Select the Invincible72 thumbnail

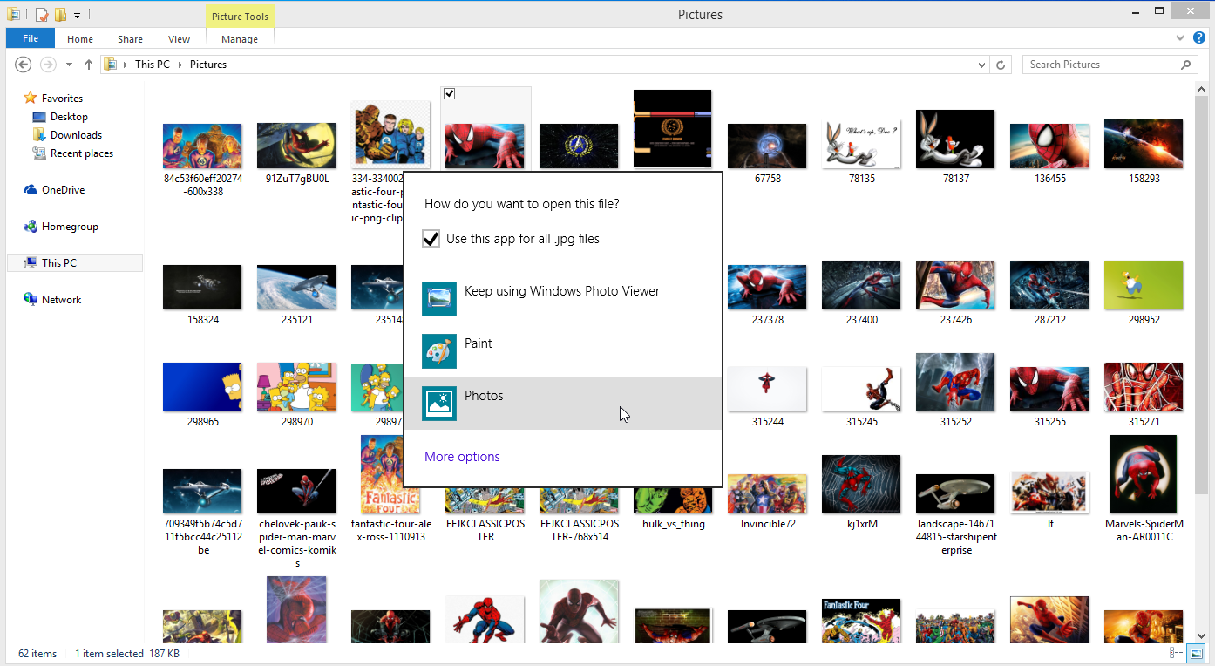(x=767, y=493)
